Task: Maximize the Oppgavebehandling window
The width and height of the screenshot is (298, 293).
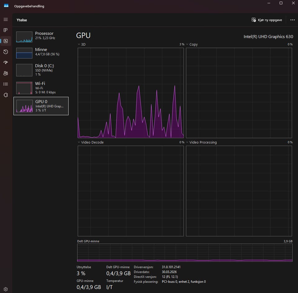Action: [281, 3]
